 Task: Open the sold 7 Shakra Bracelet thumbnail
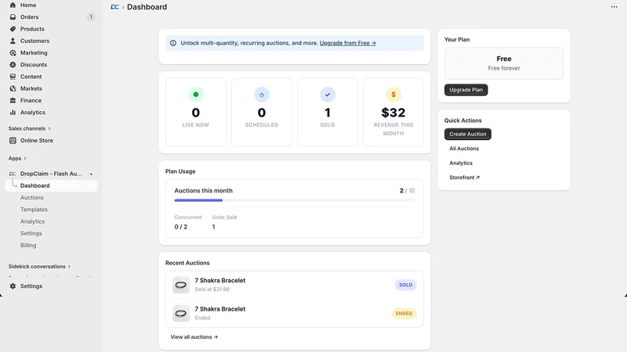pyautogui.click(x=181, y=285)
